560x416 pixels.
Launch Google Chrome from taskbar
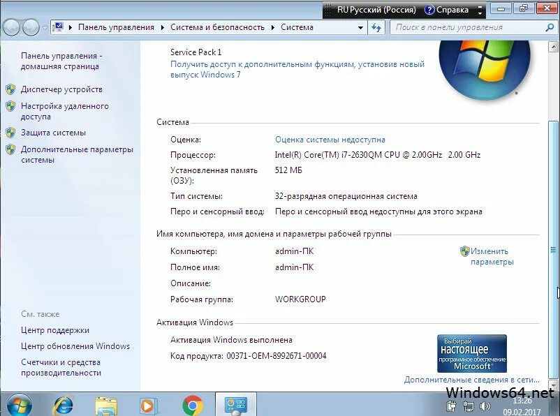(x=193, y=406)
